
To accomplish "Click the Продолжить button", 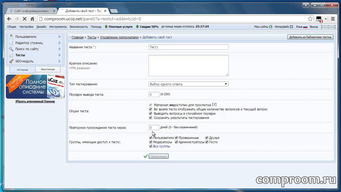I will [159, 156].
